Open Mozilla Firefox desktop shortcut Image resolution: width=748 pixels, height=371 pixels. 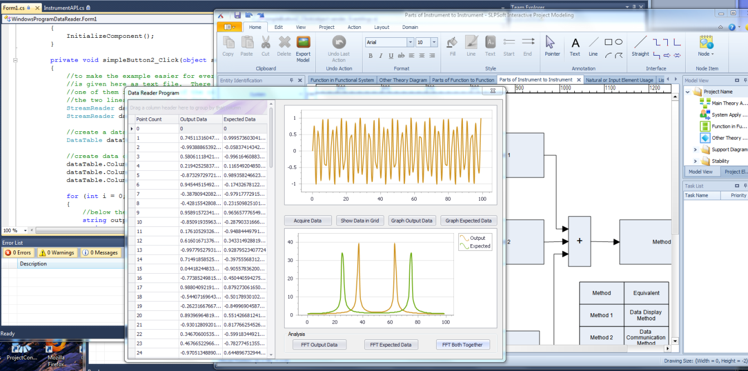point(56,352)
